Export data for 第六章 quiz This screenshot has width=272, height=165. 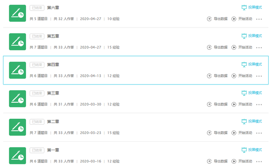(217, 19)
